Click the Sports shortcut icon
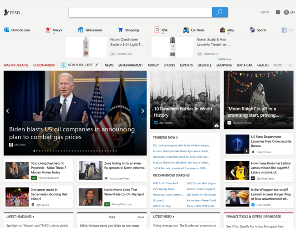296x228 pixels. [252, 30]
